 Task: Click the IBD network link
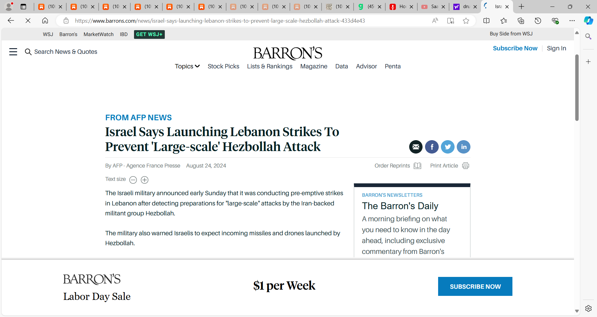124,34
